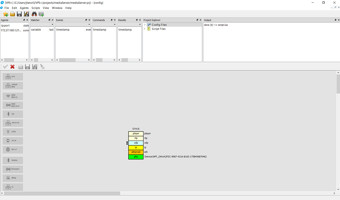
Task: Click the canvas horizontal scrollbar
Action: coord(62,193)
